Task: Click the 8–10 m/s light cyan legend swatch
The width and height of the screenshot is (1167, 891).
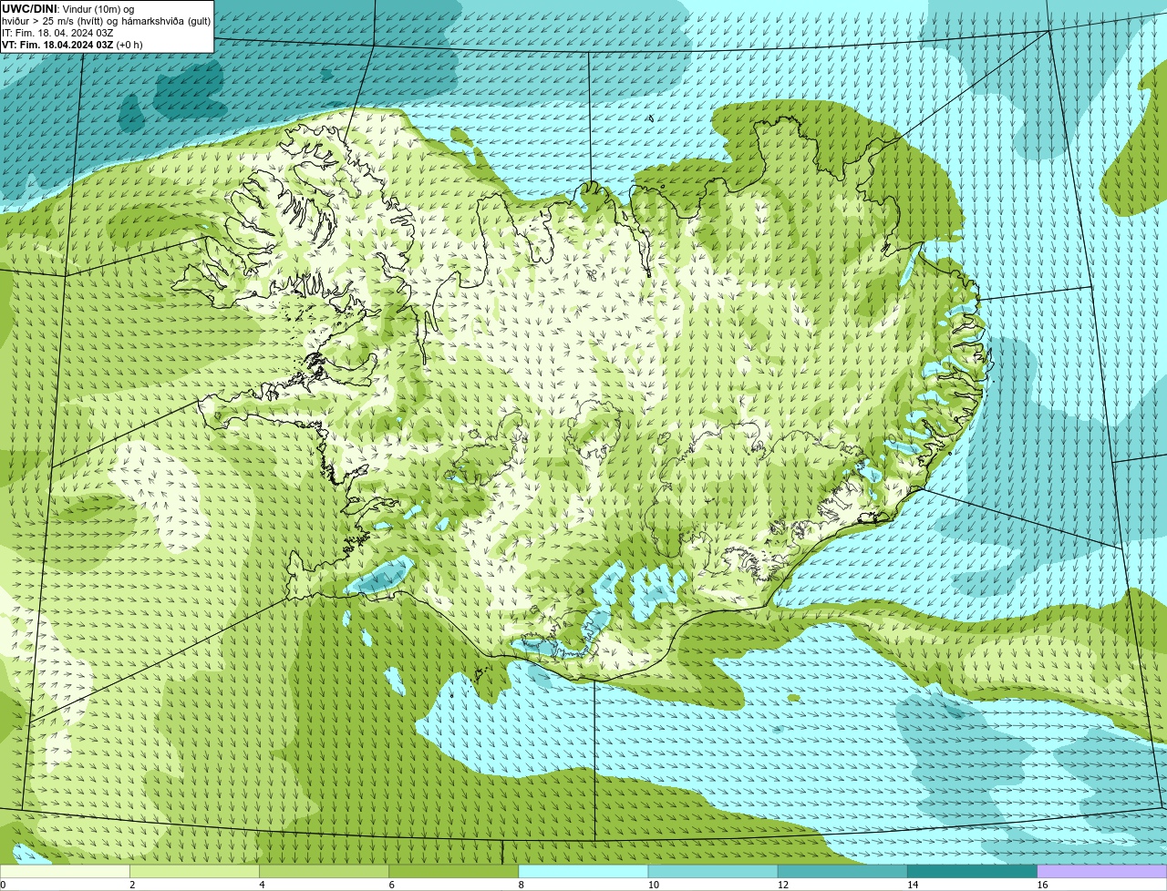Action: pos(583,872)
